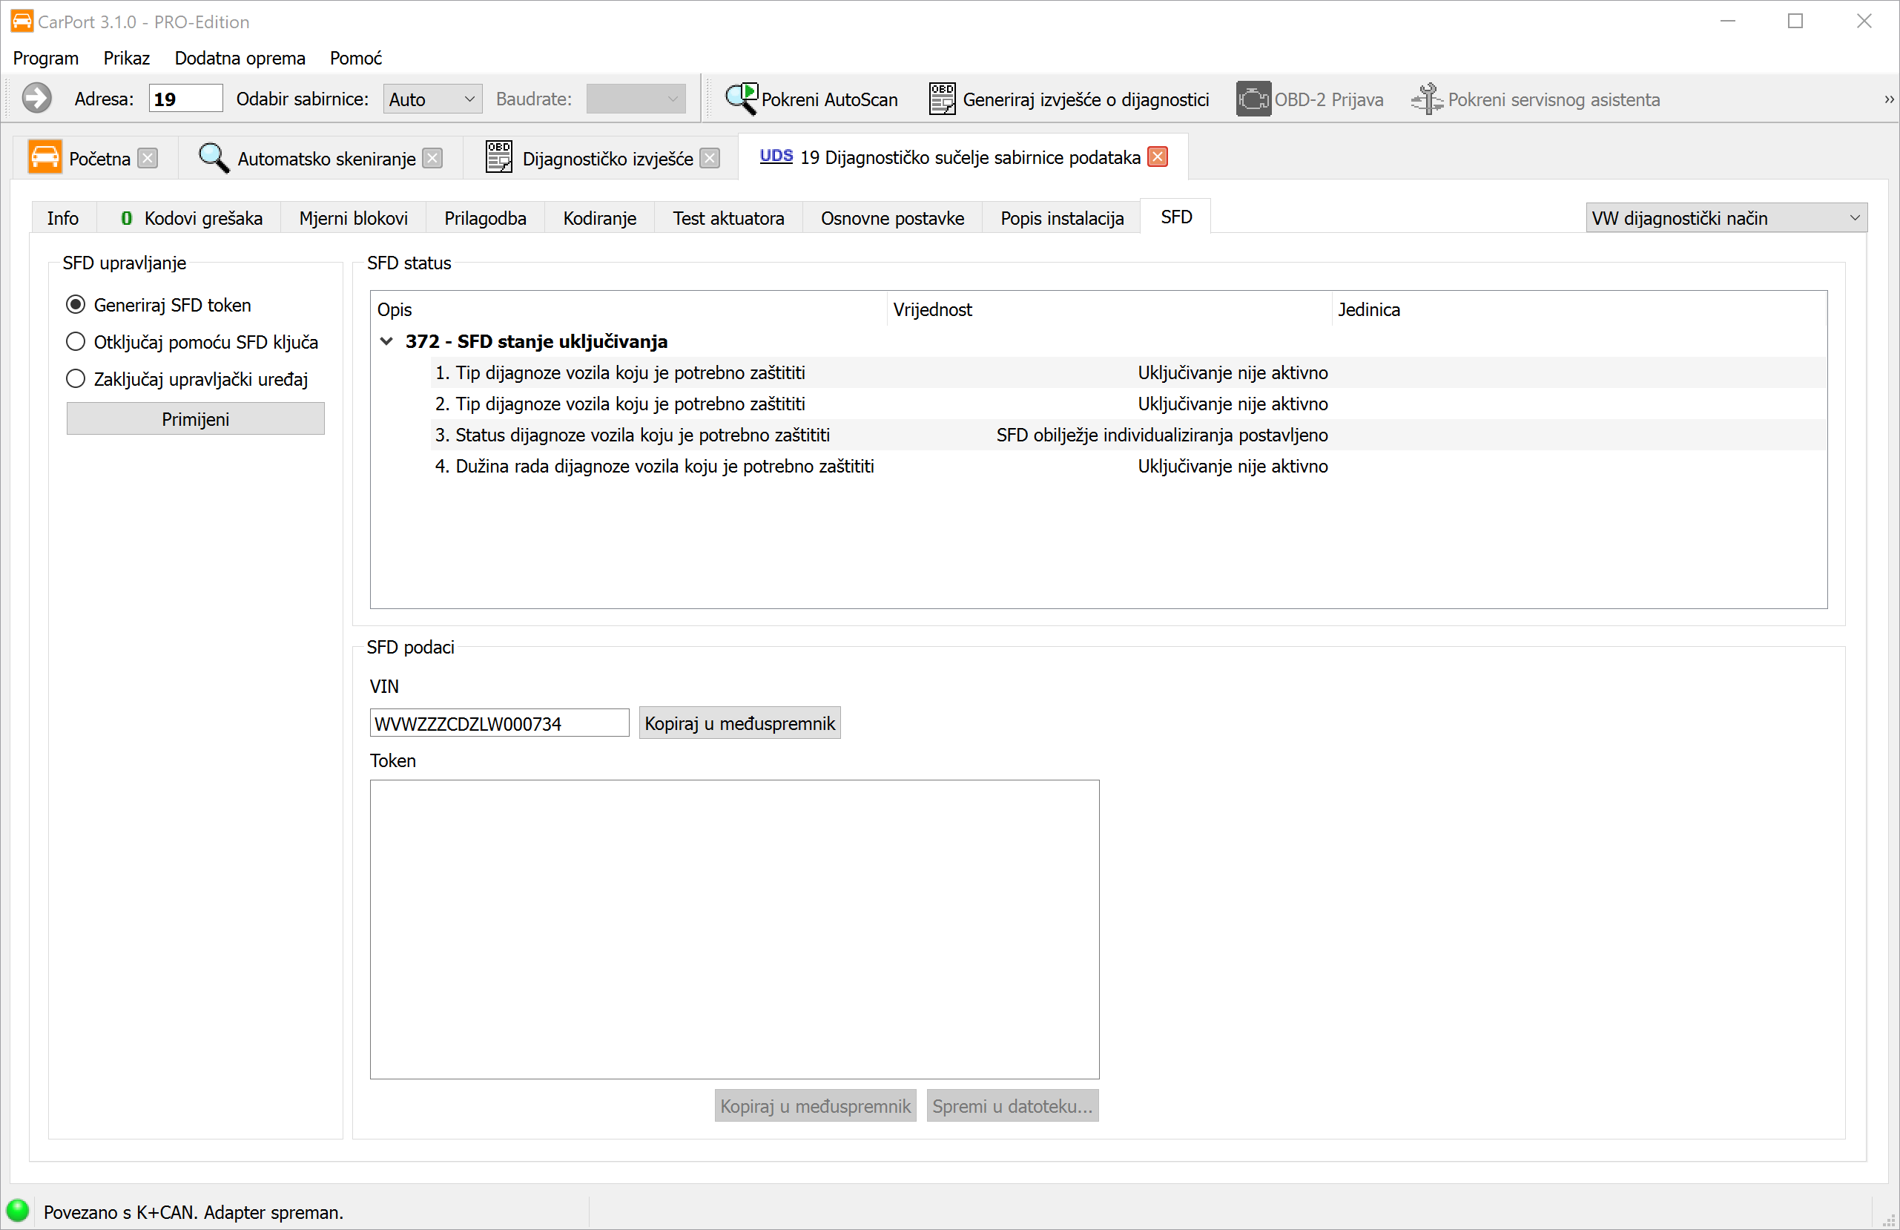Click the OBD-2 Prijava engine icon
The width and height of the screenshot is (1900, 1230).
(1253, 99)
